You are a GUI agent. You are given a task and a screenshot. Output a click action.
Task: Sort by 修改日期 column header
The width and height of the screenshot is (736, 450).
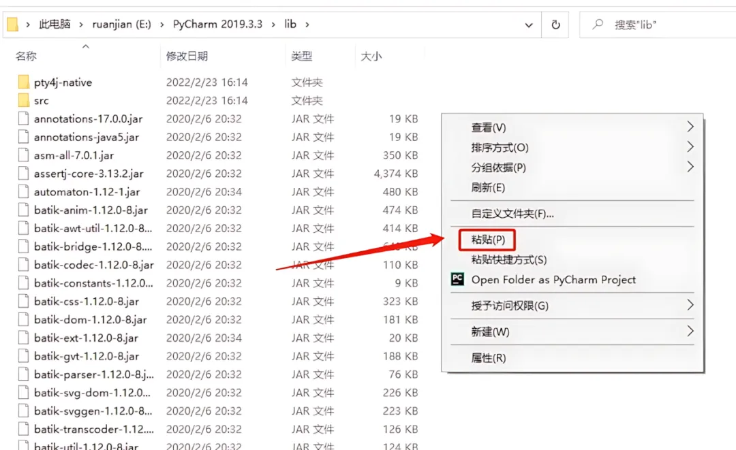187,57
